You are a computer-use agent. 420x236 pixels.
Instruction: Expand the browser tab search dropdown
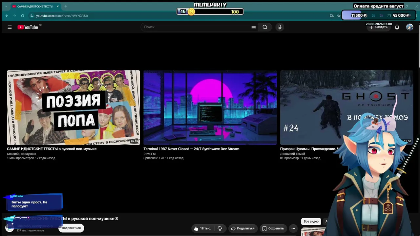click(x=6, y=7)
